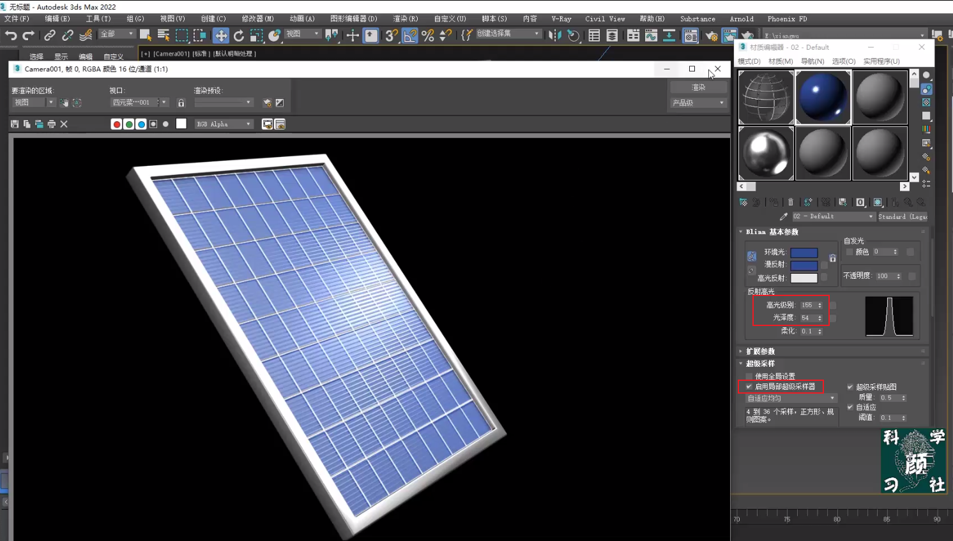
Task: Activate the Select Object tool
Action: pos(146,36)
